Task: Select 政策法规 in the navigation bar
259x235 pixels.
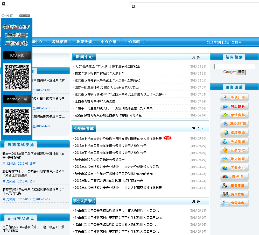Action: [x=84, y=42]
